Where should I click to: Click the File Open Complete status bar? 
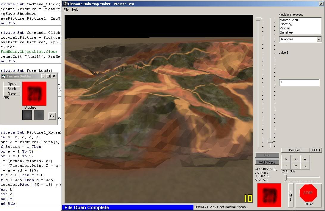coord(128,207)
